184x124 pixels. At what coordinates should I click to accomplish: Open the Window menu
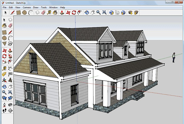tap(53, 7)
